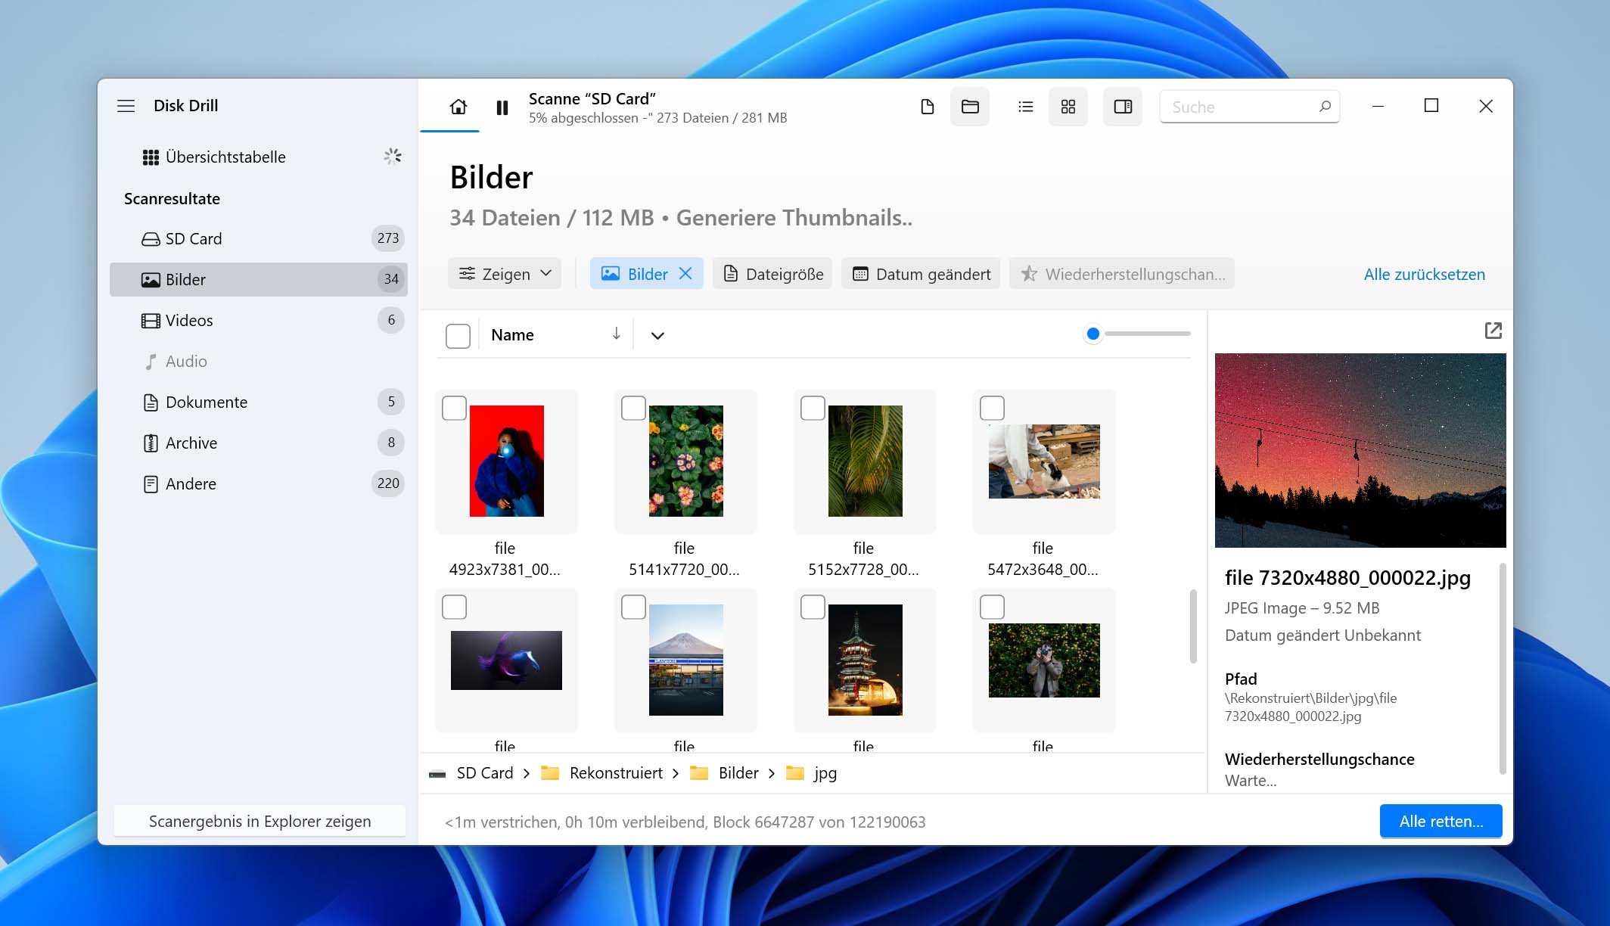This screenshot has height=926, width=1610.
Task: Reverse sort order arrow next to Name
Action: (x=616, y=334)
